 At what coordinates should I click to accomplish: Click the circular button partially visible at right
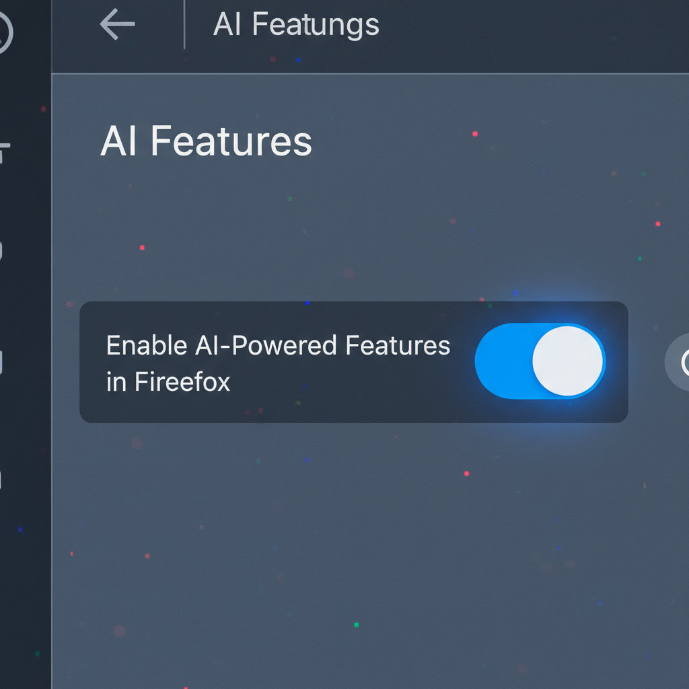tap(682, 362)
